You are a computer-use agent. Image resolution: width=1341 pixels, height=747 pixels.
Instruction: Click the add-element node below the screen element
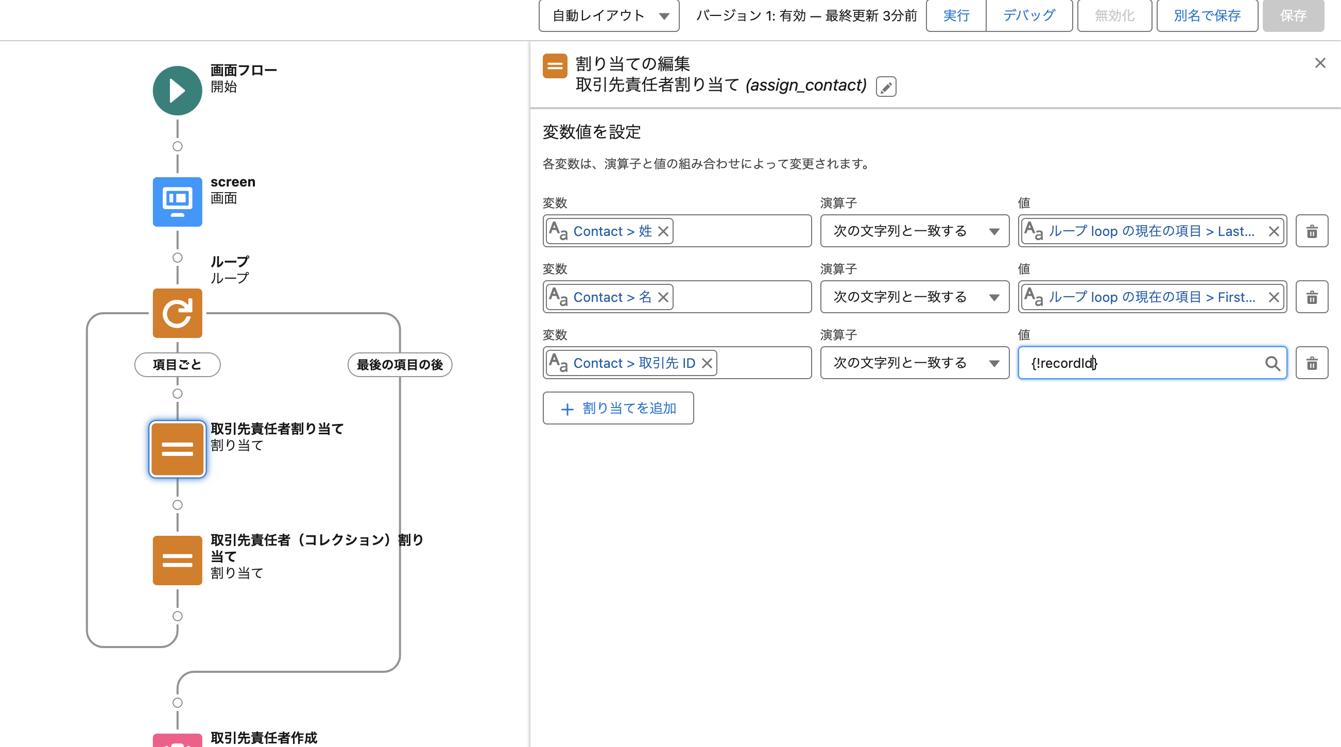(177, 258)
